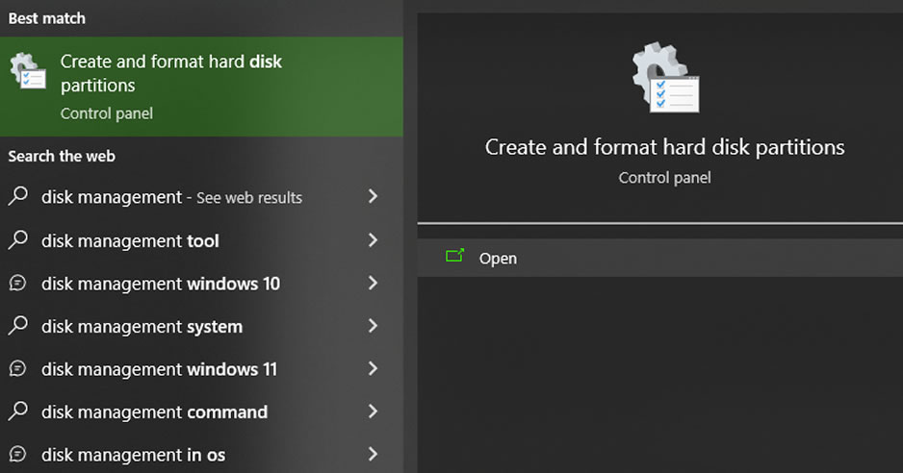
Task: Select 'disk management in os' suggestion
Action: pos(201,455)
